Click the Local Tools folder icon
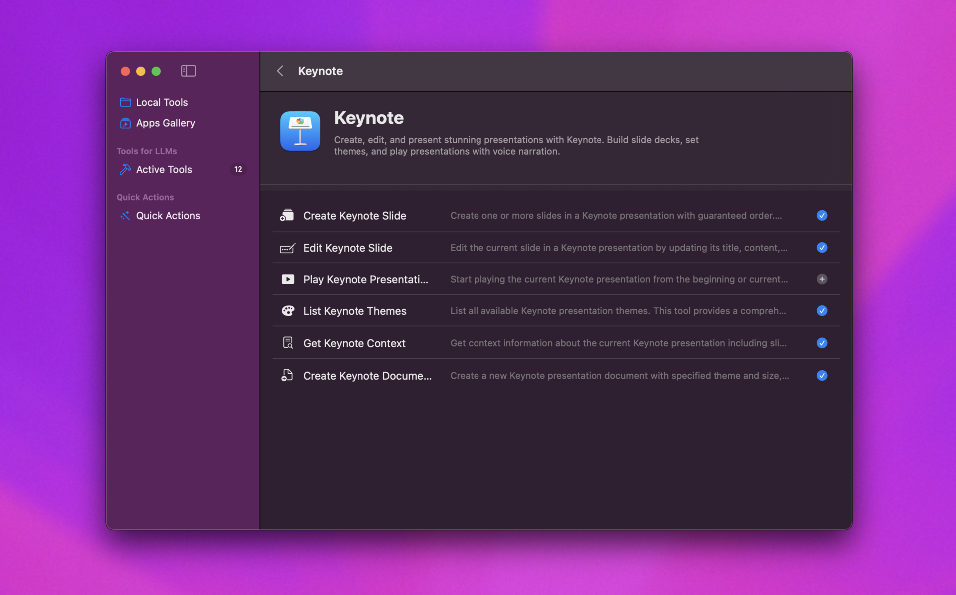 click(125, 102)
